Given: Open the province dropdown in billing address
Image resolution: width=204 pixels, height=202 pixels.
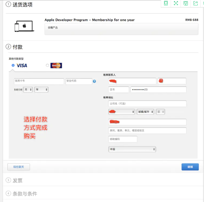Looking at the screenshot, I should pyautogui.click(x=121, y=112).
